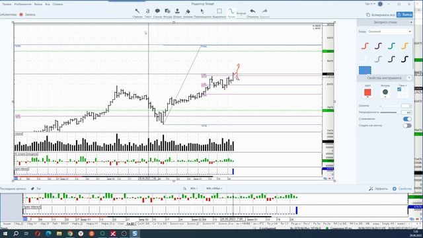Pick the gray pen quick style
This screenshot has width=423, height=238.
pyautogui.click(x=378, y=59)
